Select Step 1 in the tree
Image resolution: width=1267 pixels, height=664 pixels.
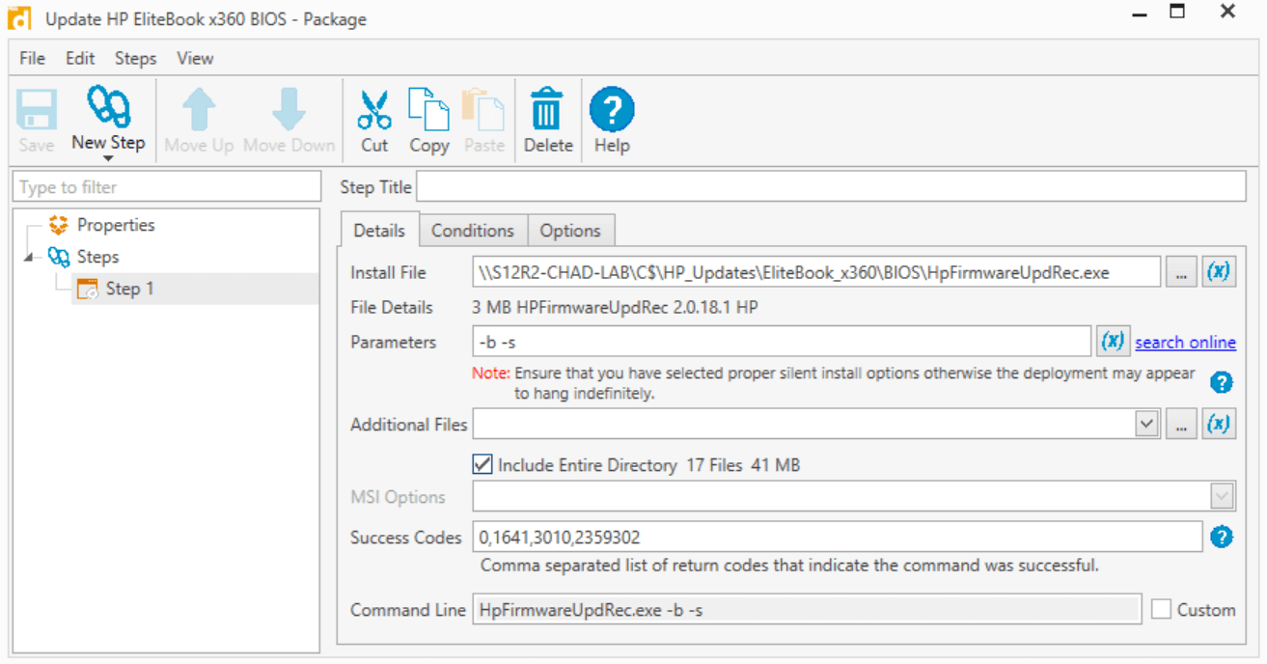[x=129, y=289]
